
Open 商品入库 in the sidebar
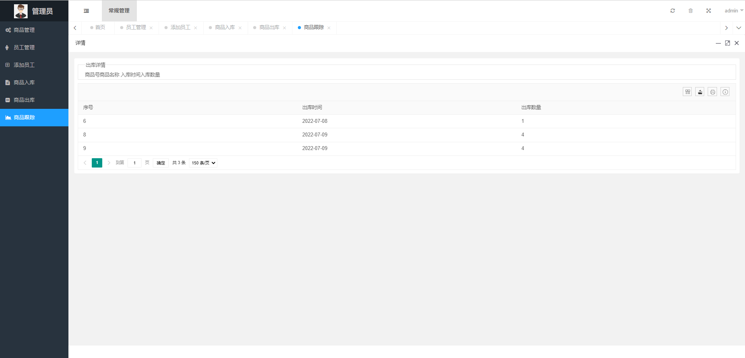34,82
